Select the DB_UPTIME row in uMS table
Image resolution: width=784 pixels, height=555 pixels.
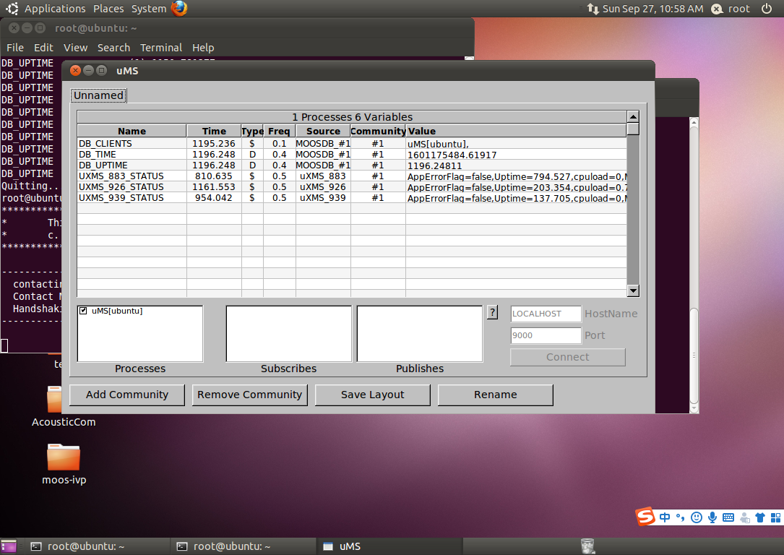[x=352, y=165]
